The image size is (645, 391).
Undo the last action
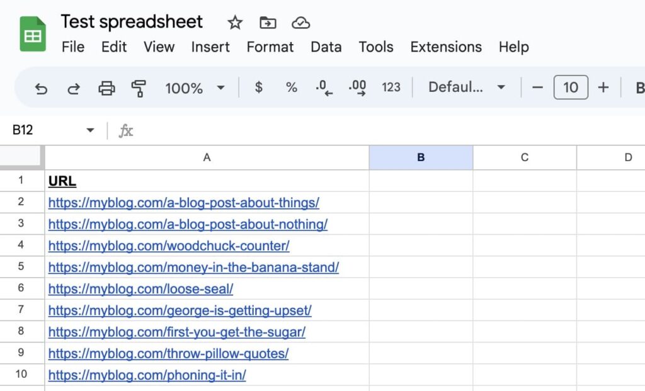click(41, 88)
